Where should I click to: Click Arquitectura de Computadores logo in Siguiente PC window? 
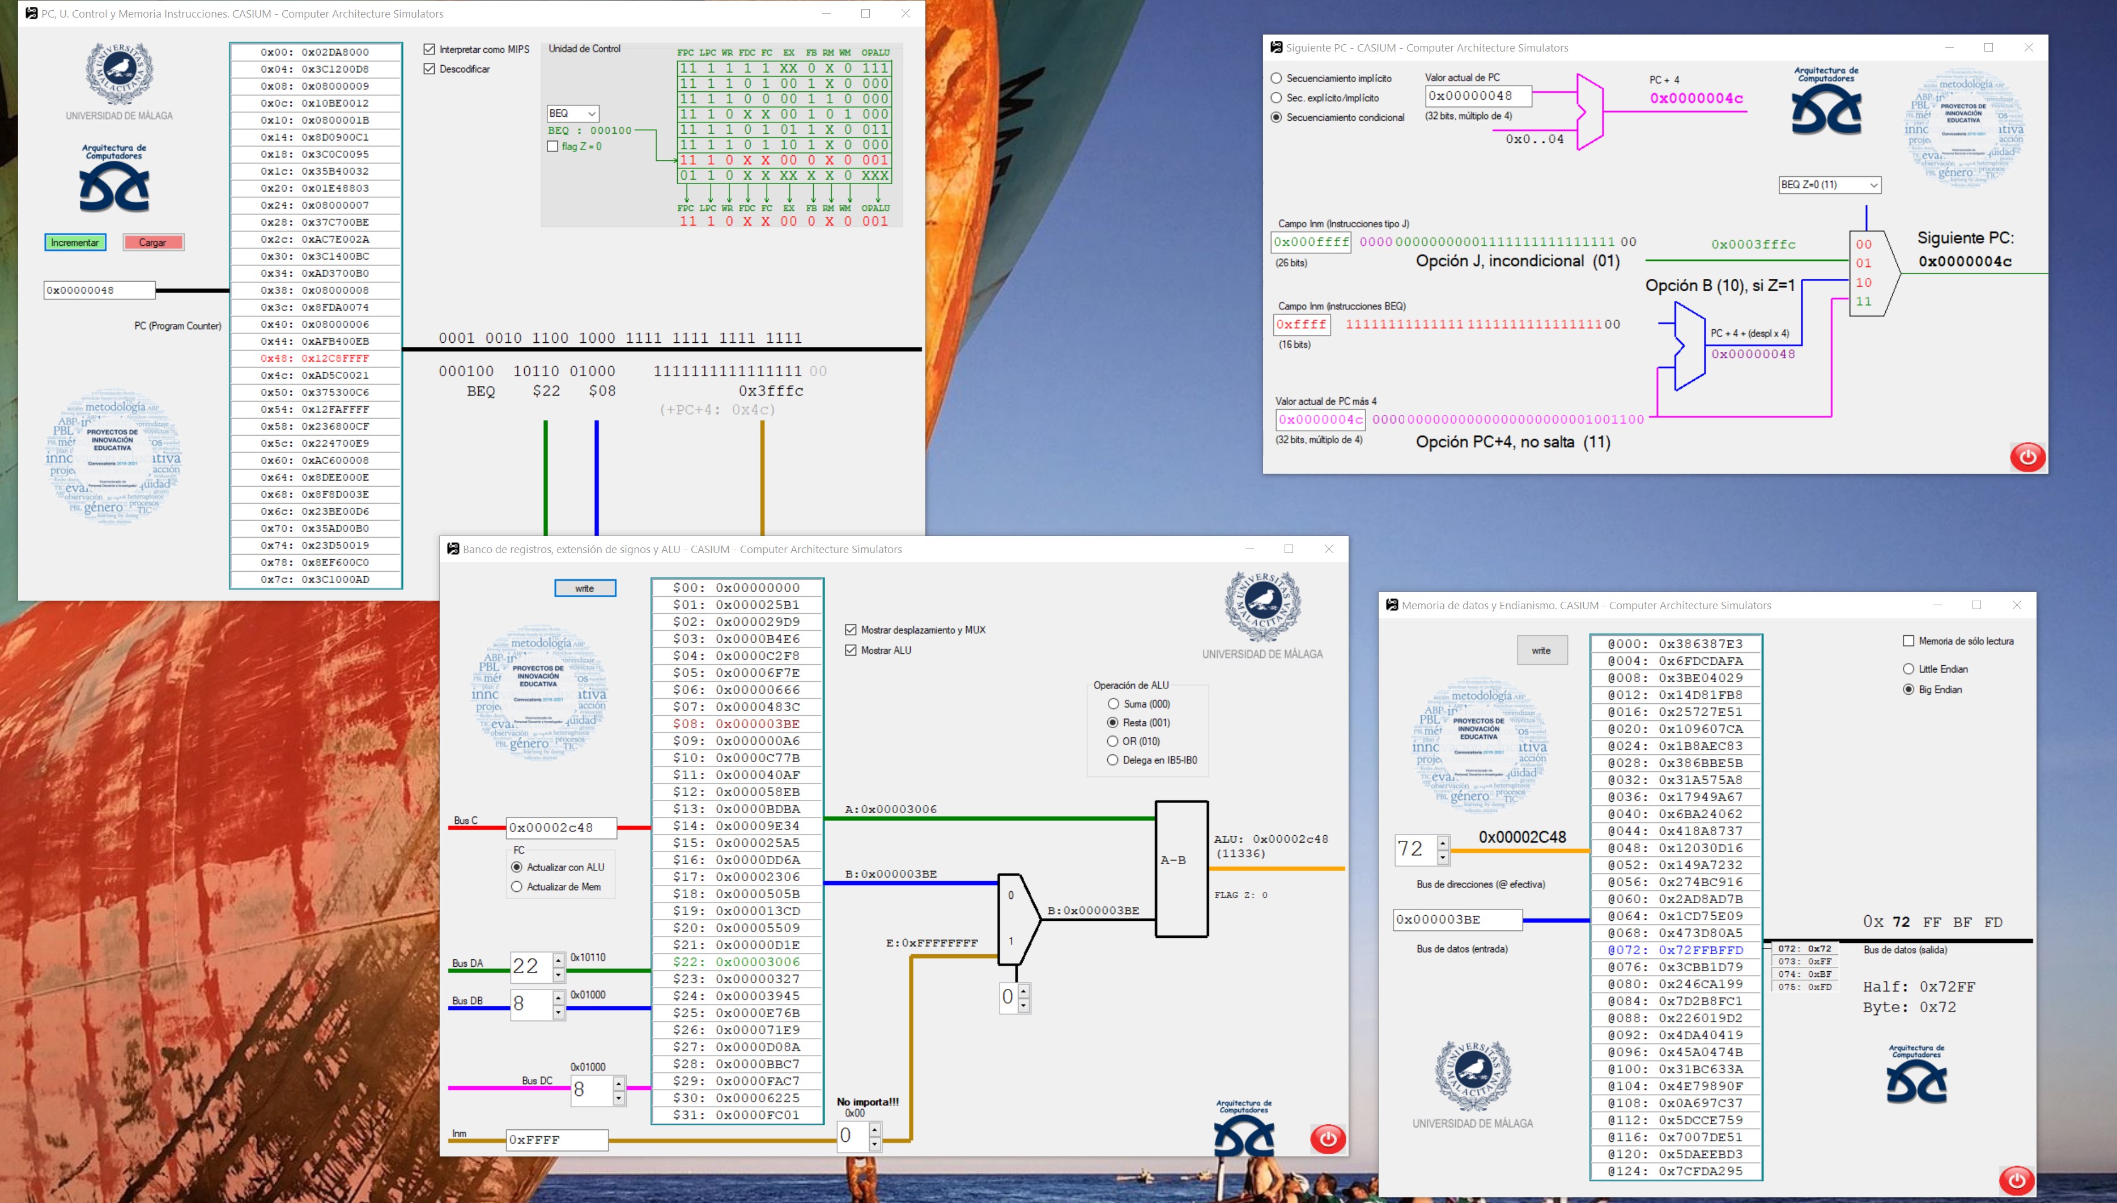1826,101
